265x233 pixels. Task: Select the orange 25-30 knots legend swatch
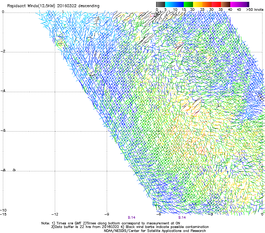point(207,4)
